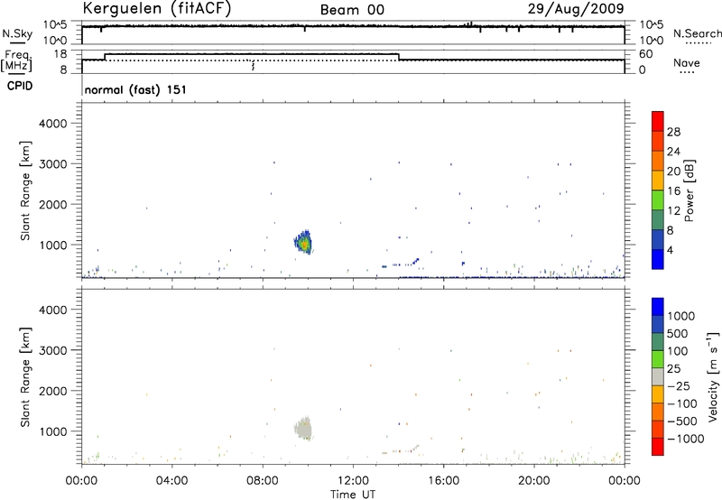The height and width of the screenshot is (500, 722).
Task: Click the red bottom swatch of the velocity colorbar
Action: [658, 447]
